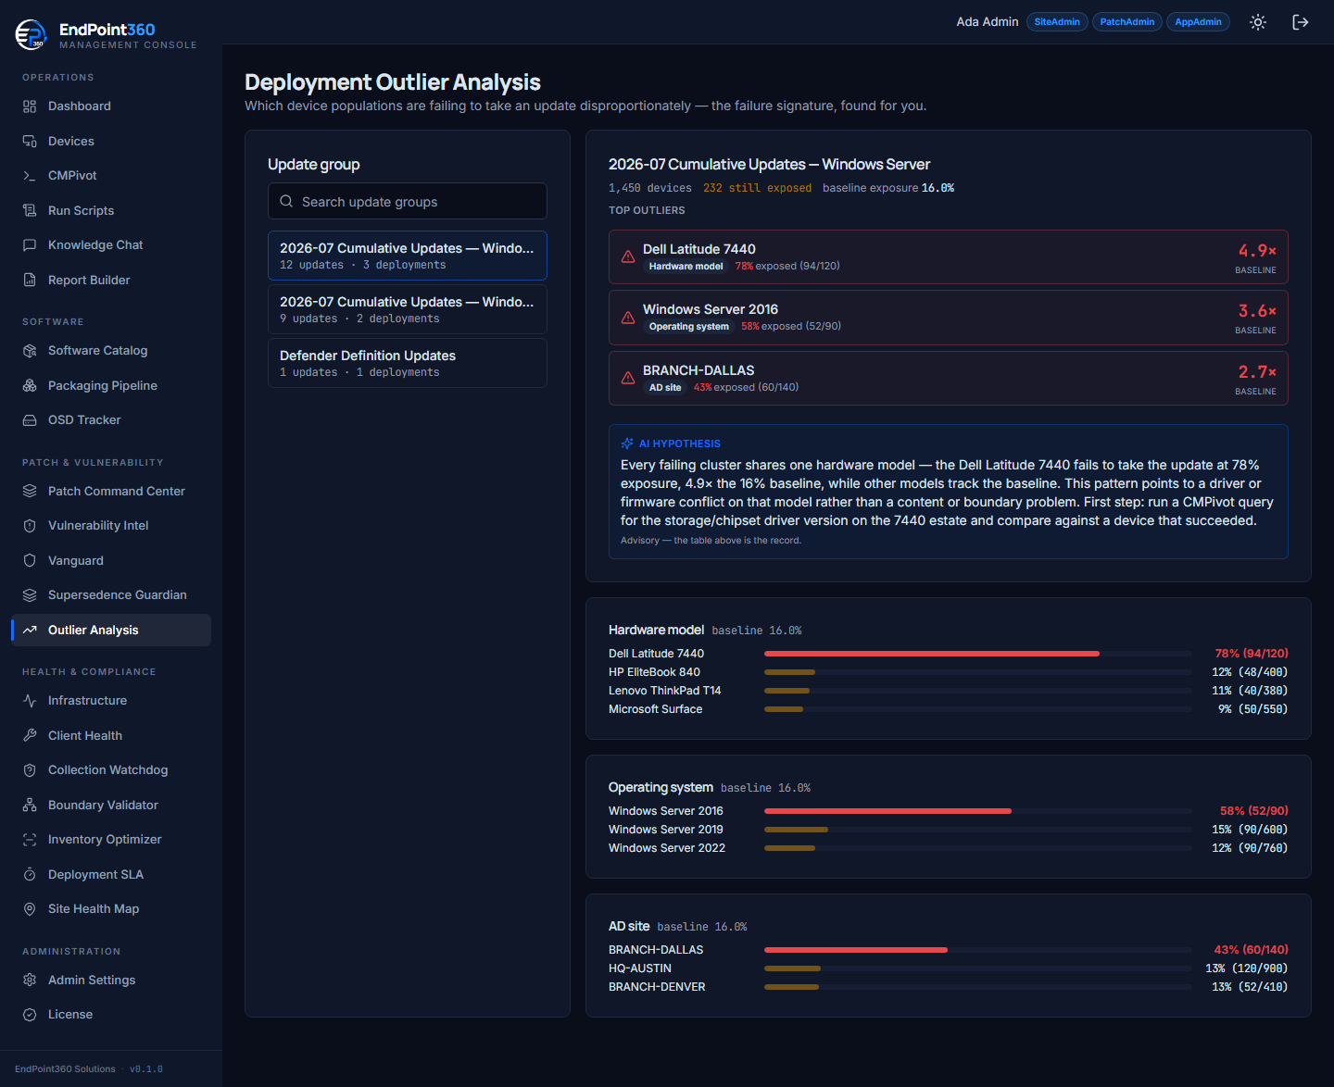Click the Client Health wrench icon
The image size is (1334, 1087).
[30, 736]
